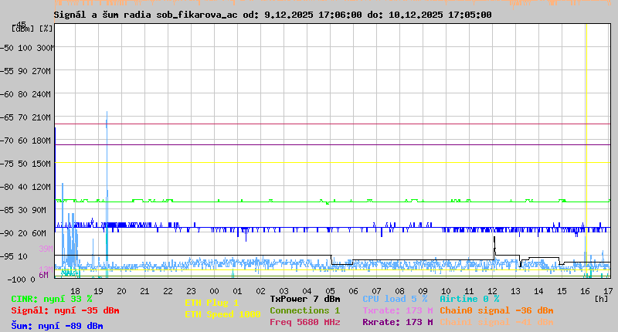The image size is (618, 332).
Task: Click the '-50' dBm y-axis label
Action: coord(7,48)
